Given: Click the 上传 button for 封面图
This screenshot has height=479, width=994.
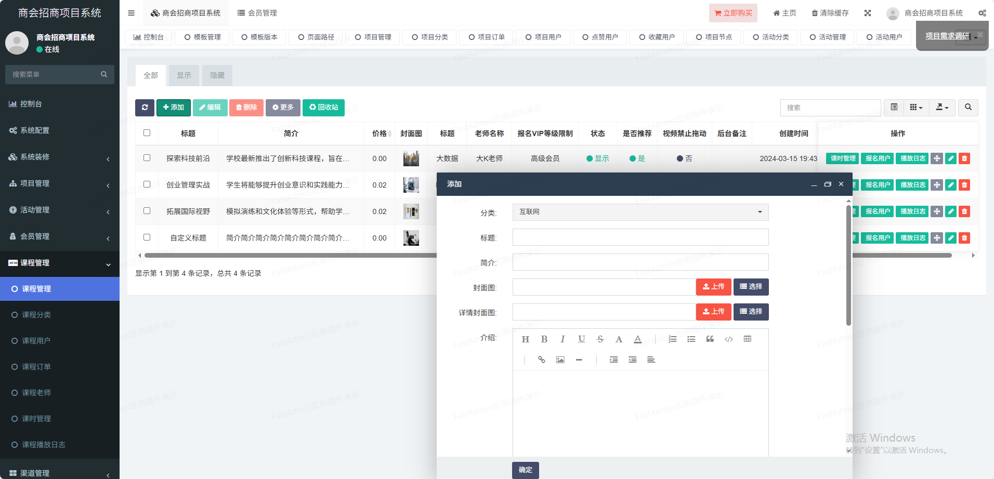Looking at the screenshot, I should tap(713, 287).
